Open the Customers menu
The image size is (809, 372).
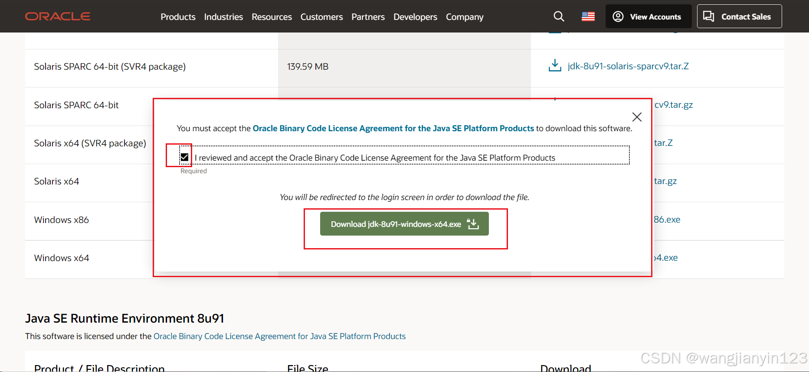pos(321,17)
